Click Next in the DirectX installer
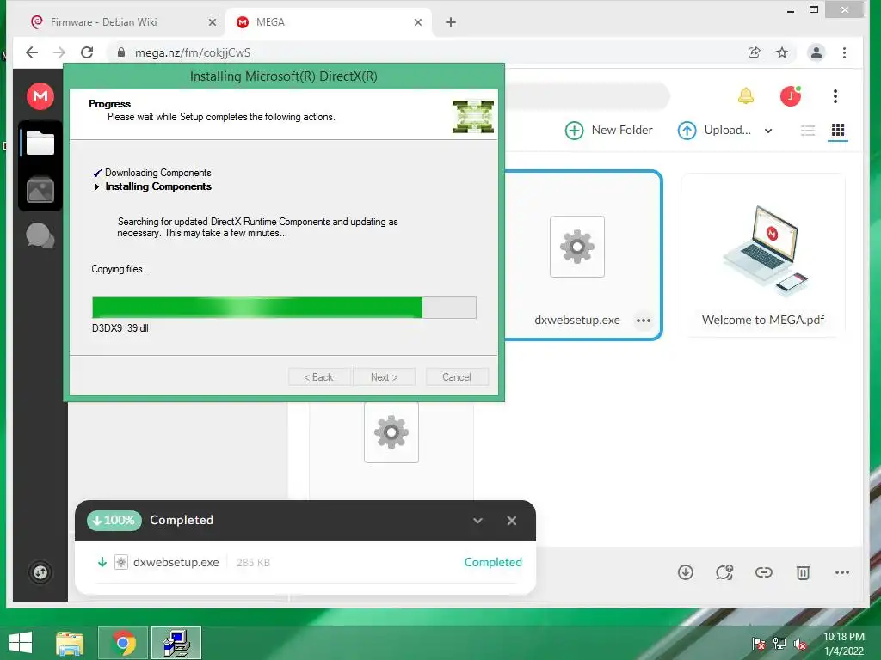Screen dimensions: 881x660 coord(384,377)
